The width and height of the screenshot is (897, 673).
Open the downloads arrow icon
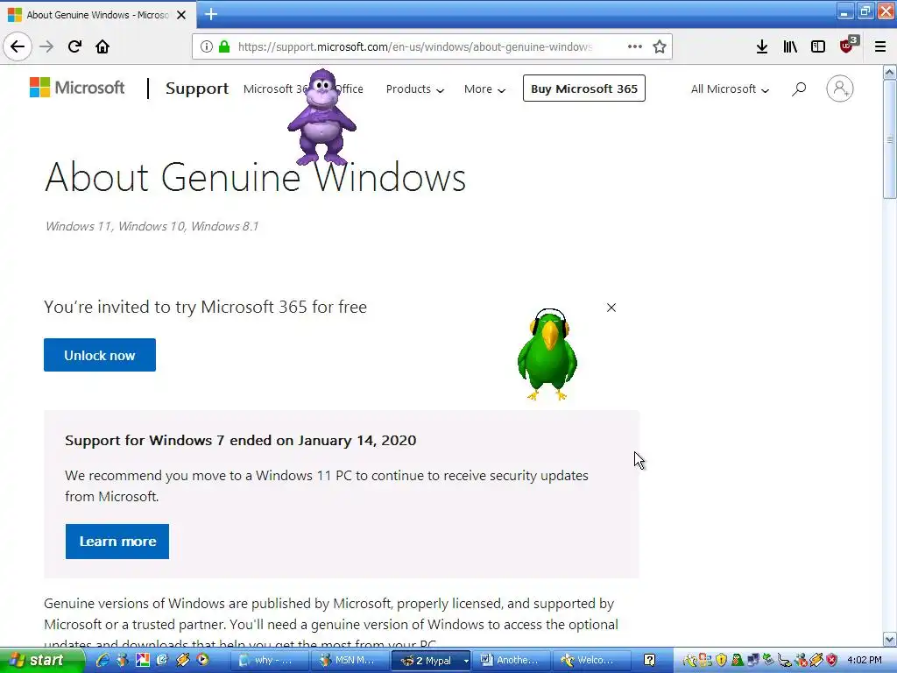[762, 46]
